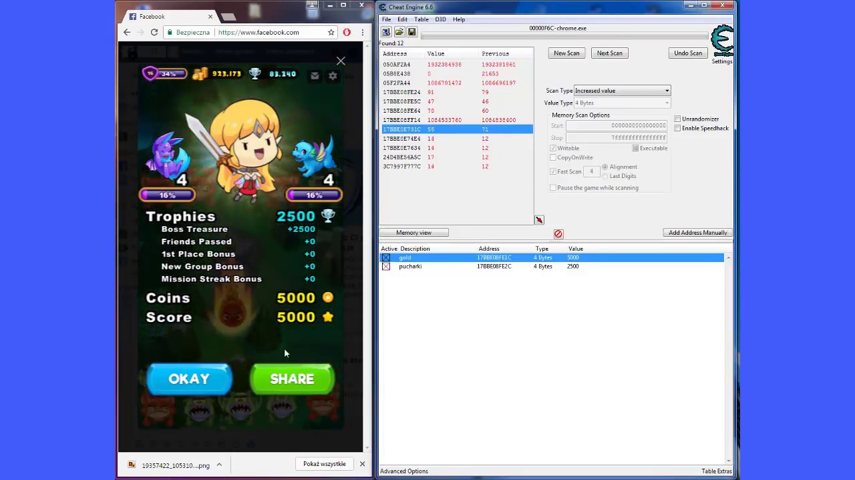Viewport: 855px width, 480px height.
Task: Click the red arrow add-to-list icon
Action: 539,220
